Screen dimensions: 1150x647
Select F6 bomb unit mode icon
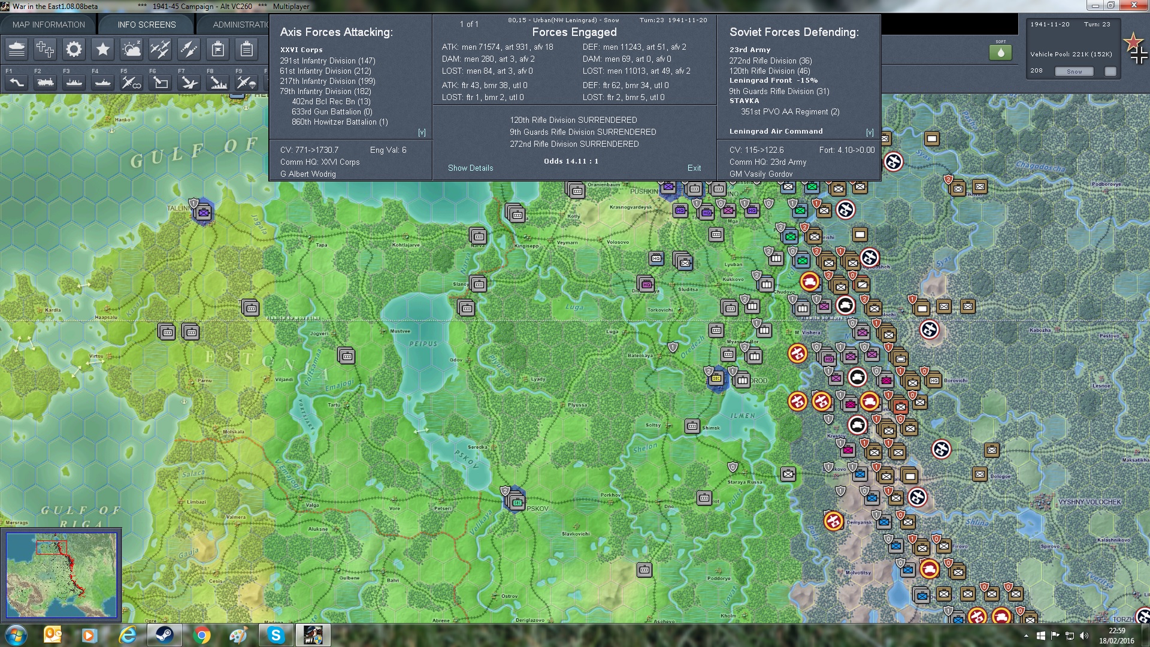160,82
